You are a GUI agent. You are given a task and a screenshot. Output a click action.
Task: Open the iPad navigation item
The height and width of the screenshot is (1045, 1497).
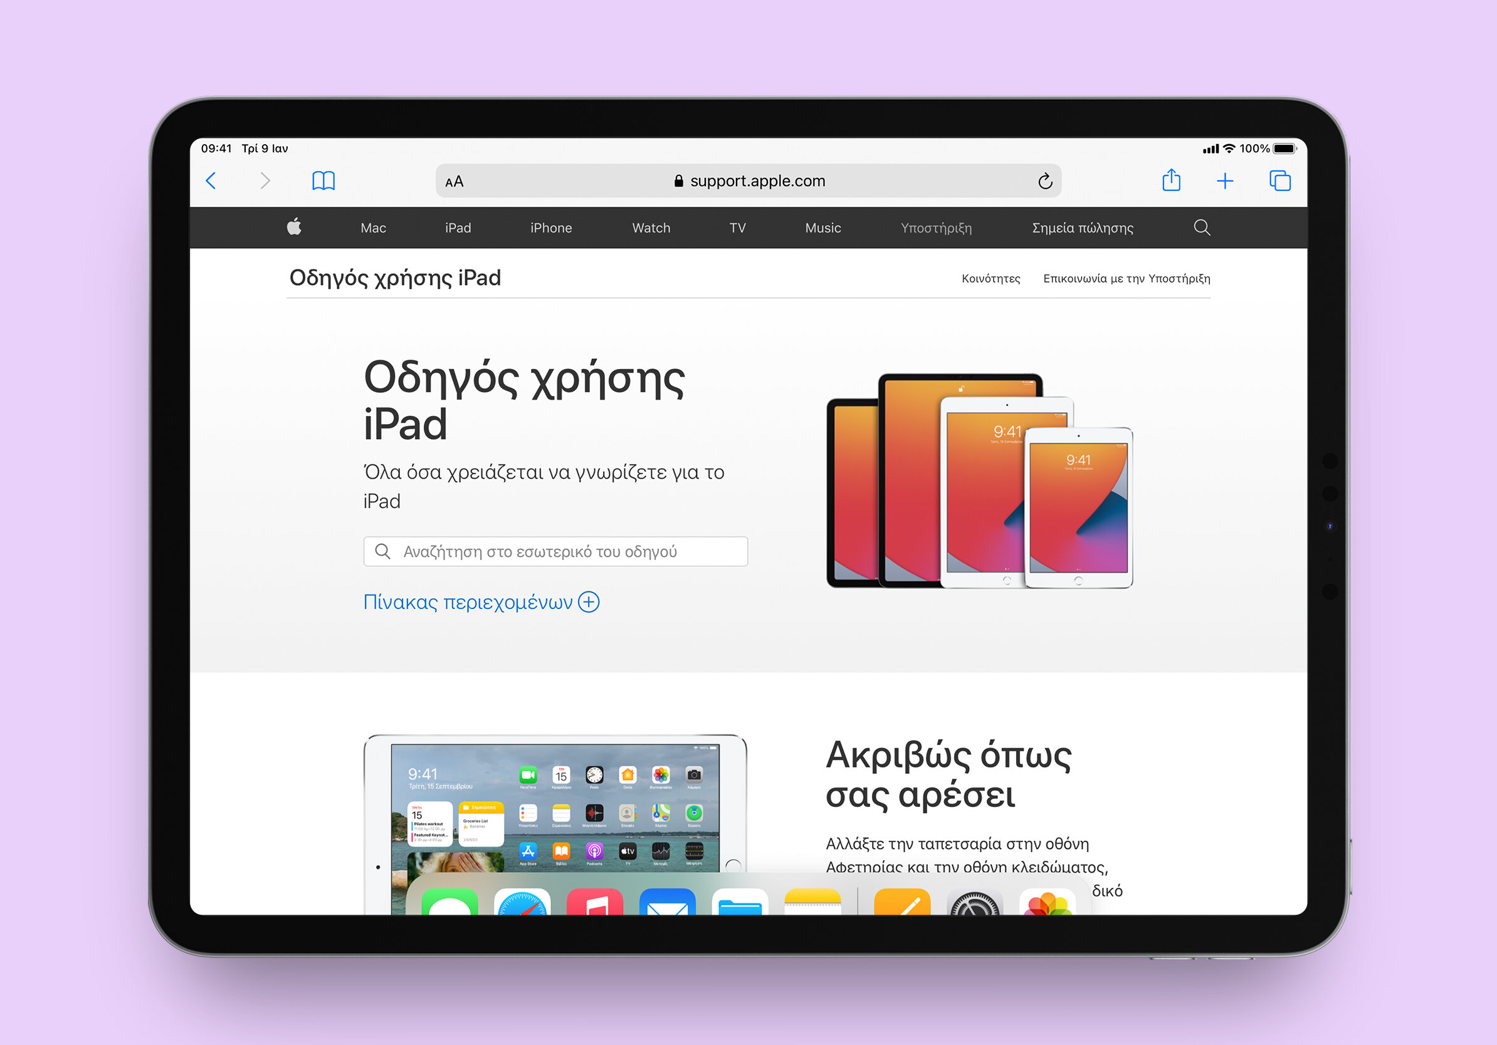[458, 228]
